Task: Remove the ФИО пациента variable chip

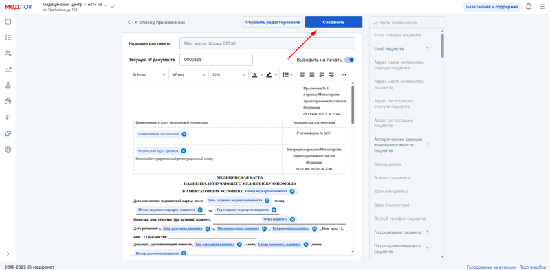Action: pos(292,219)
